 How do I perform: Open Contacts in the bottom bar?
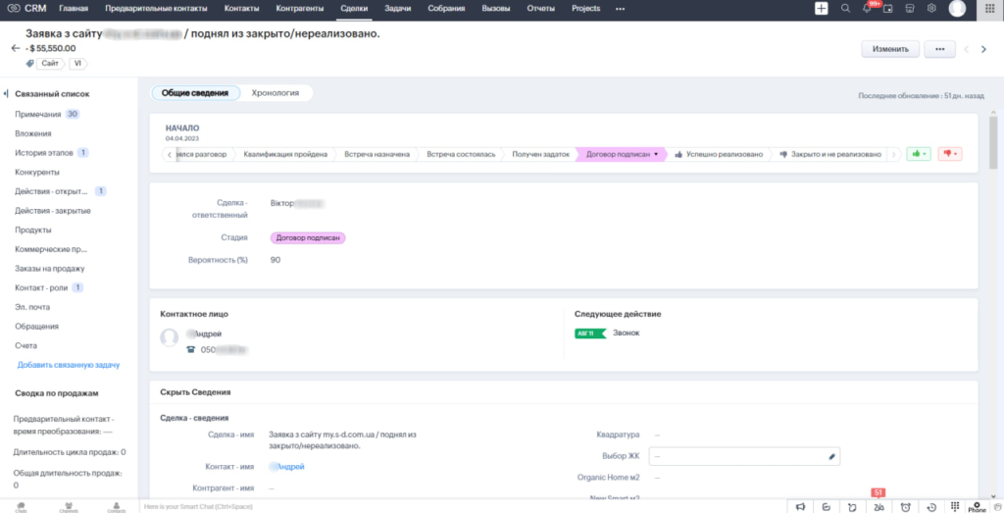116,507
